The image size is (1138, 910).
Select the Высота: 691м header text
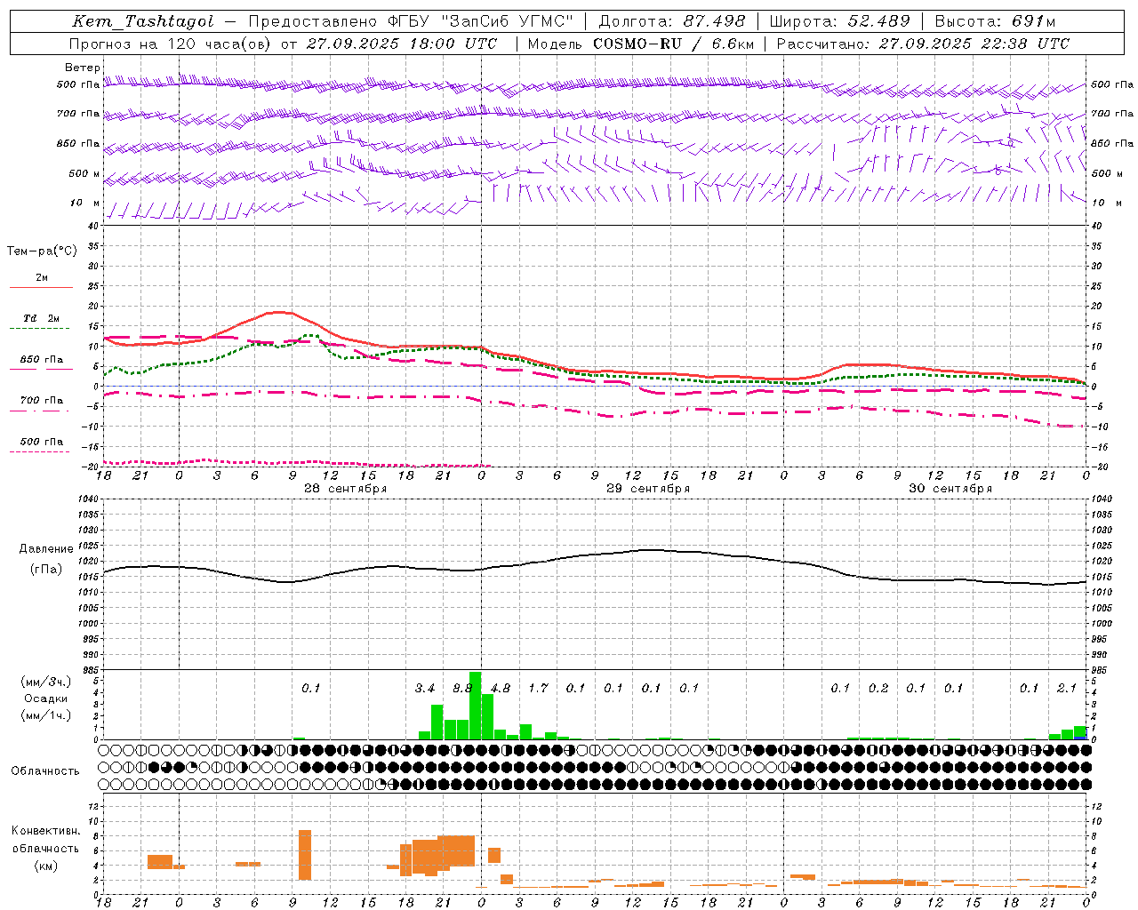996,21
